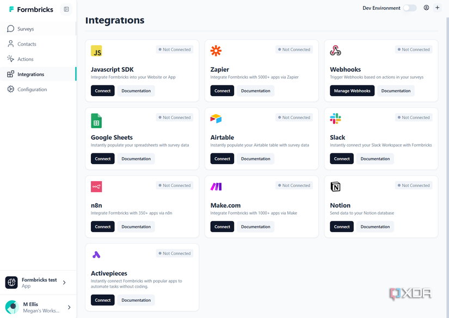Click the Zapier integration icon
449x318 pixels.
click(x=216, y=50)
